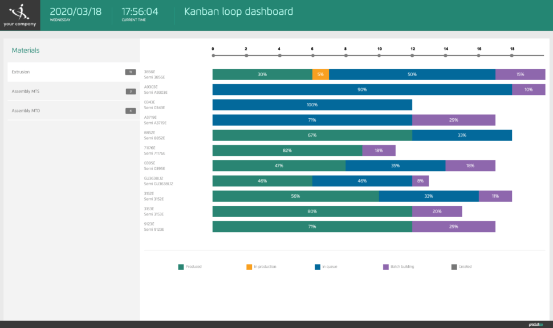This screenshot has width=553, height=328.
Task: Click the 47% Produced segment of 0395E
Action: coord(279,165)
